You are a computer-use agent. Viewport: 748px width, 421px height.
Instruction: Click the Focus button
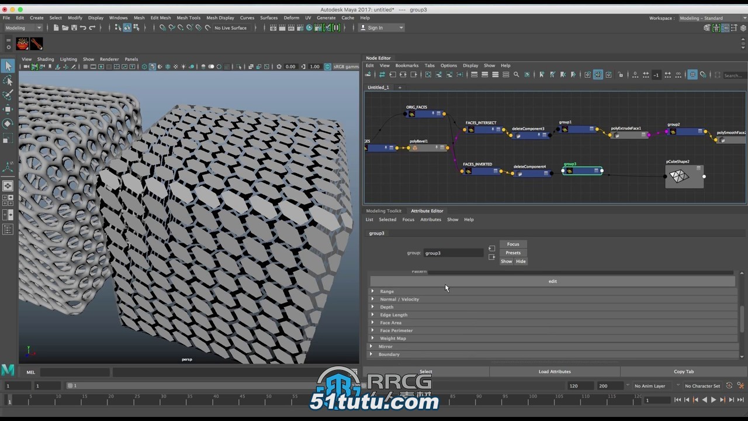pos(513,244)
